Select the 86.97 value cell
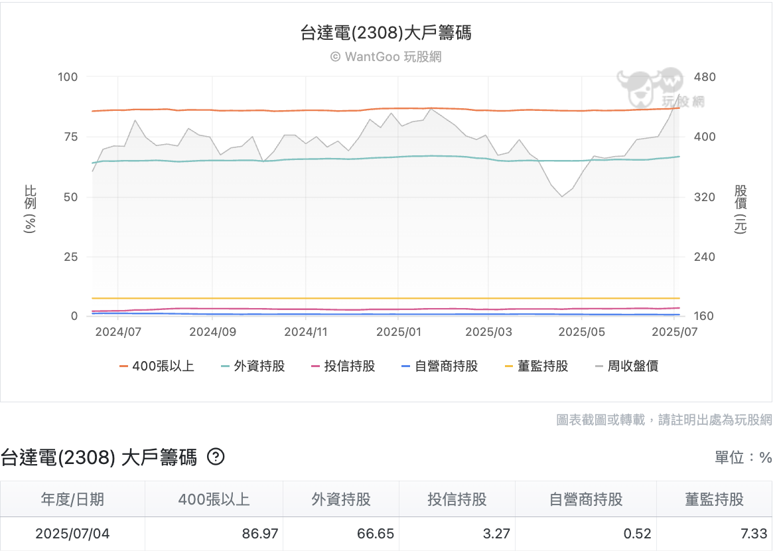 pyautogui.click(x=214, y=534)
